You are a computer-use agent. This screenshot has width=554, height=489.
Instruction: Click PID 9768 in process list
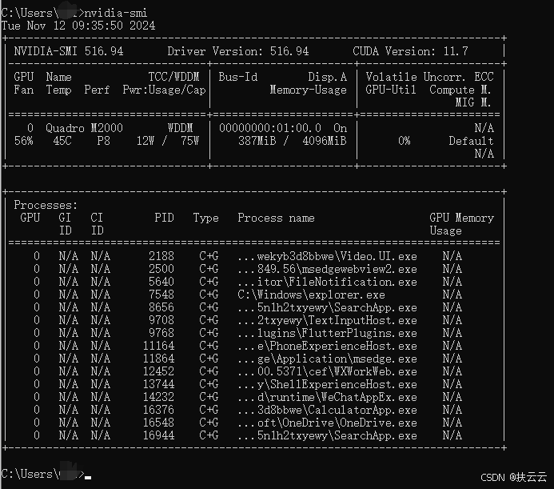click(x=161, y=333)
